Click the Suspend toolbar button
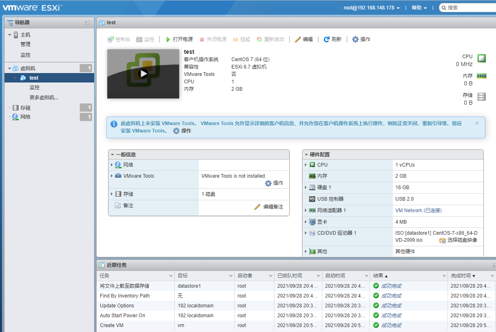496x332 pixels. 241,39
